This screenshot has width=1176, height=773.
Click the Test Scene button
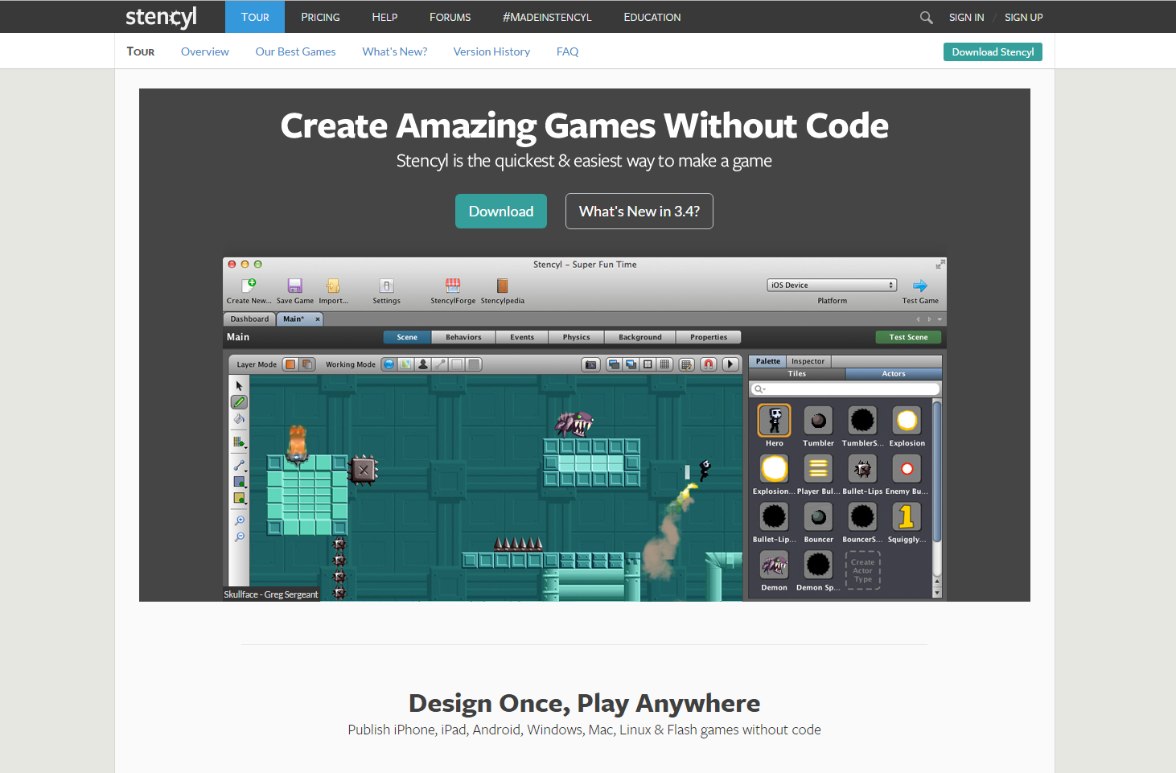[x=908, y=337]
